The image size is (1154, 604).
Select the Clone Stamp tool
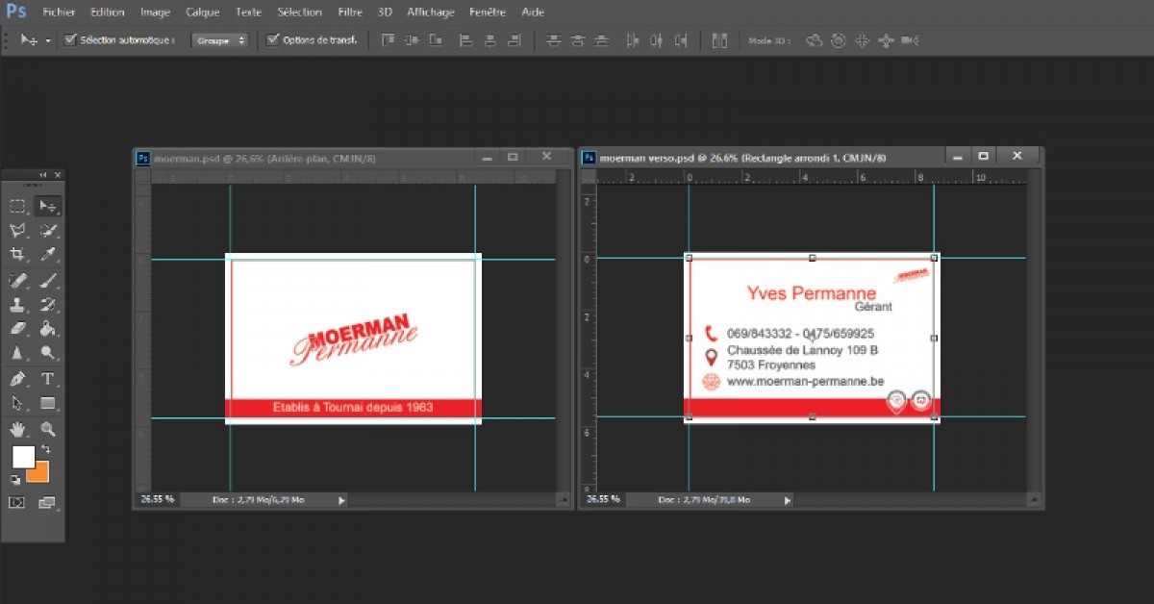click(17, 305)
